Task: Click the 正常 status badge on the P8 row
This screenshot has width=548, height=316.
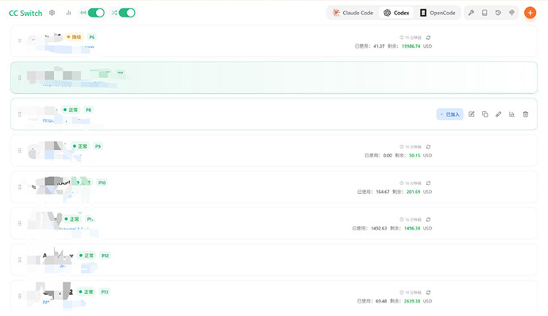Action: [x=71, y=110]
